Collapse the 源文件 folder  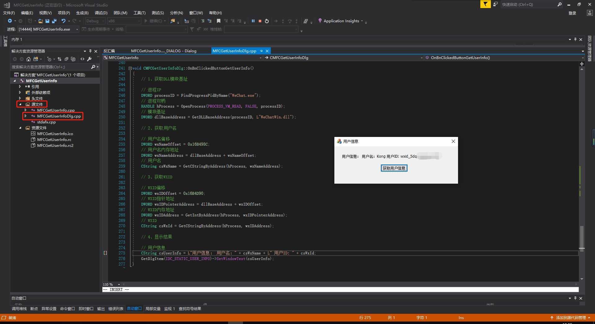tap(20, 104)
